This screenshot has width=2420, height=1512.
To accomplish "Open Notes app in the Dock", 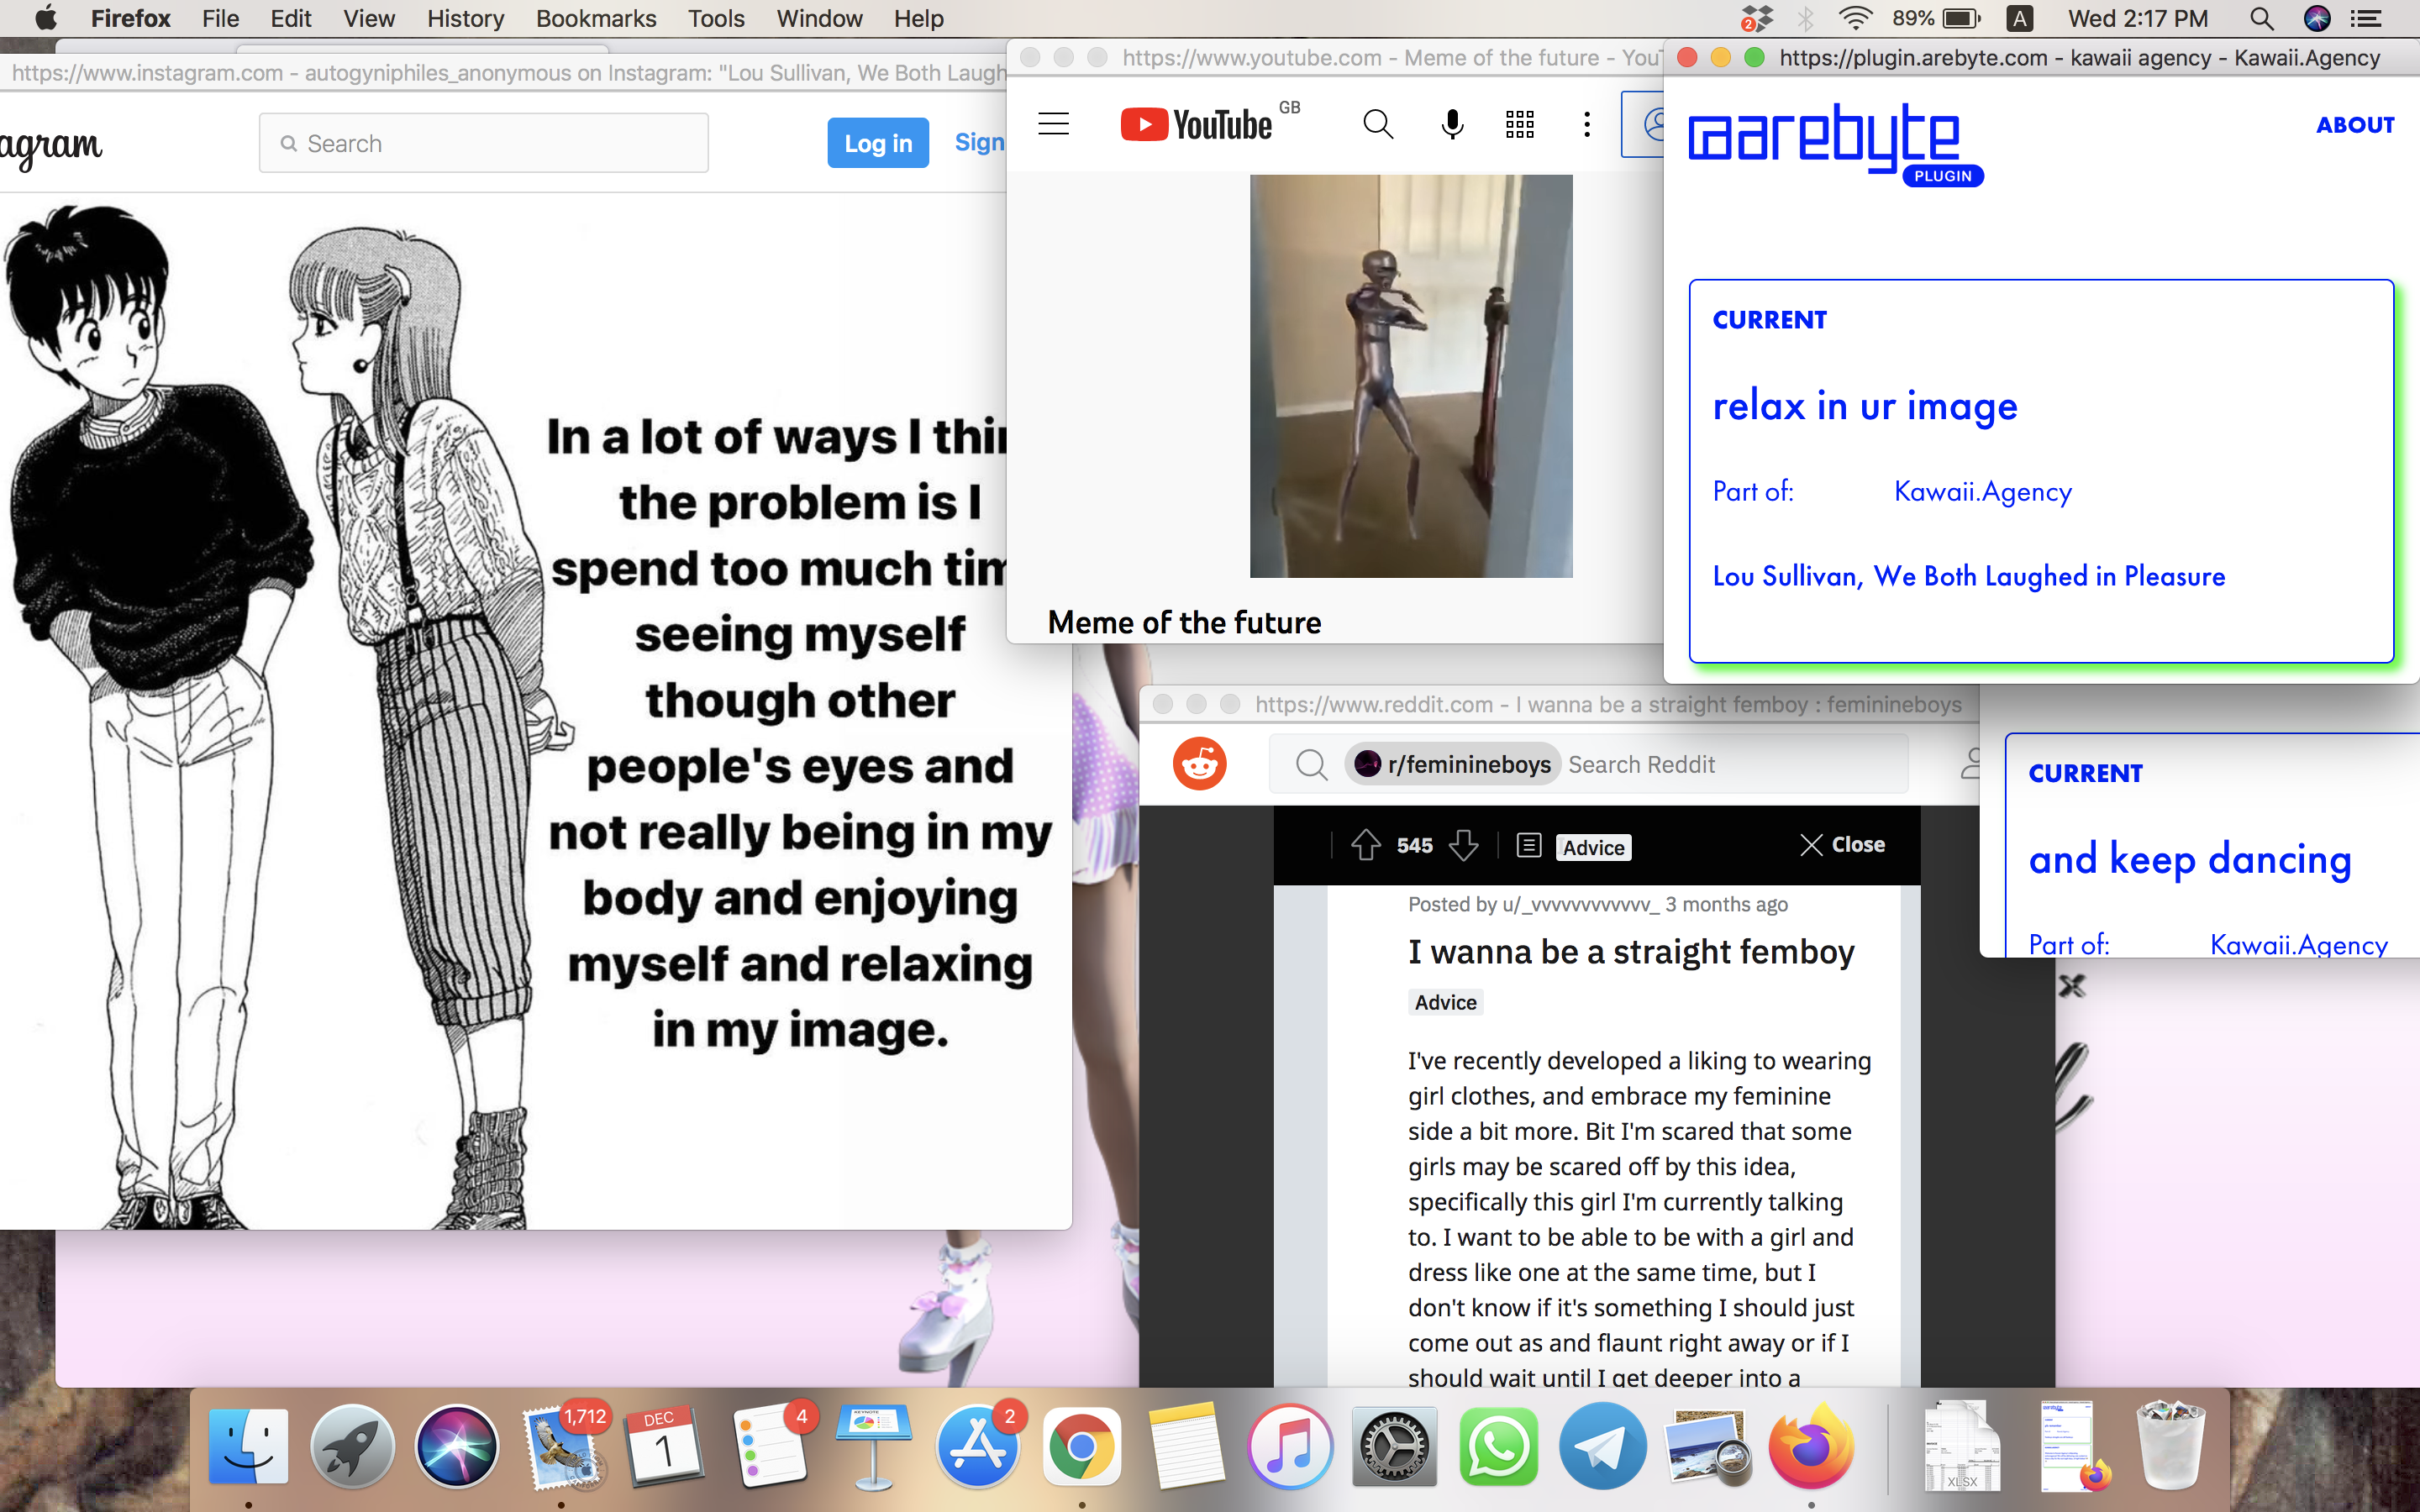I will pyautogui.click(x=1186, y=1446).
